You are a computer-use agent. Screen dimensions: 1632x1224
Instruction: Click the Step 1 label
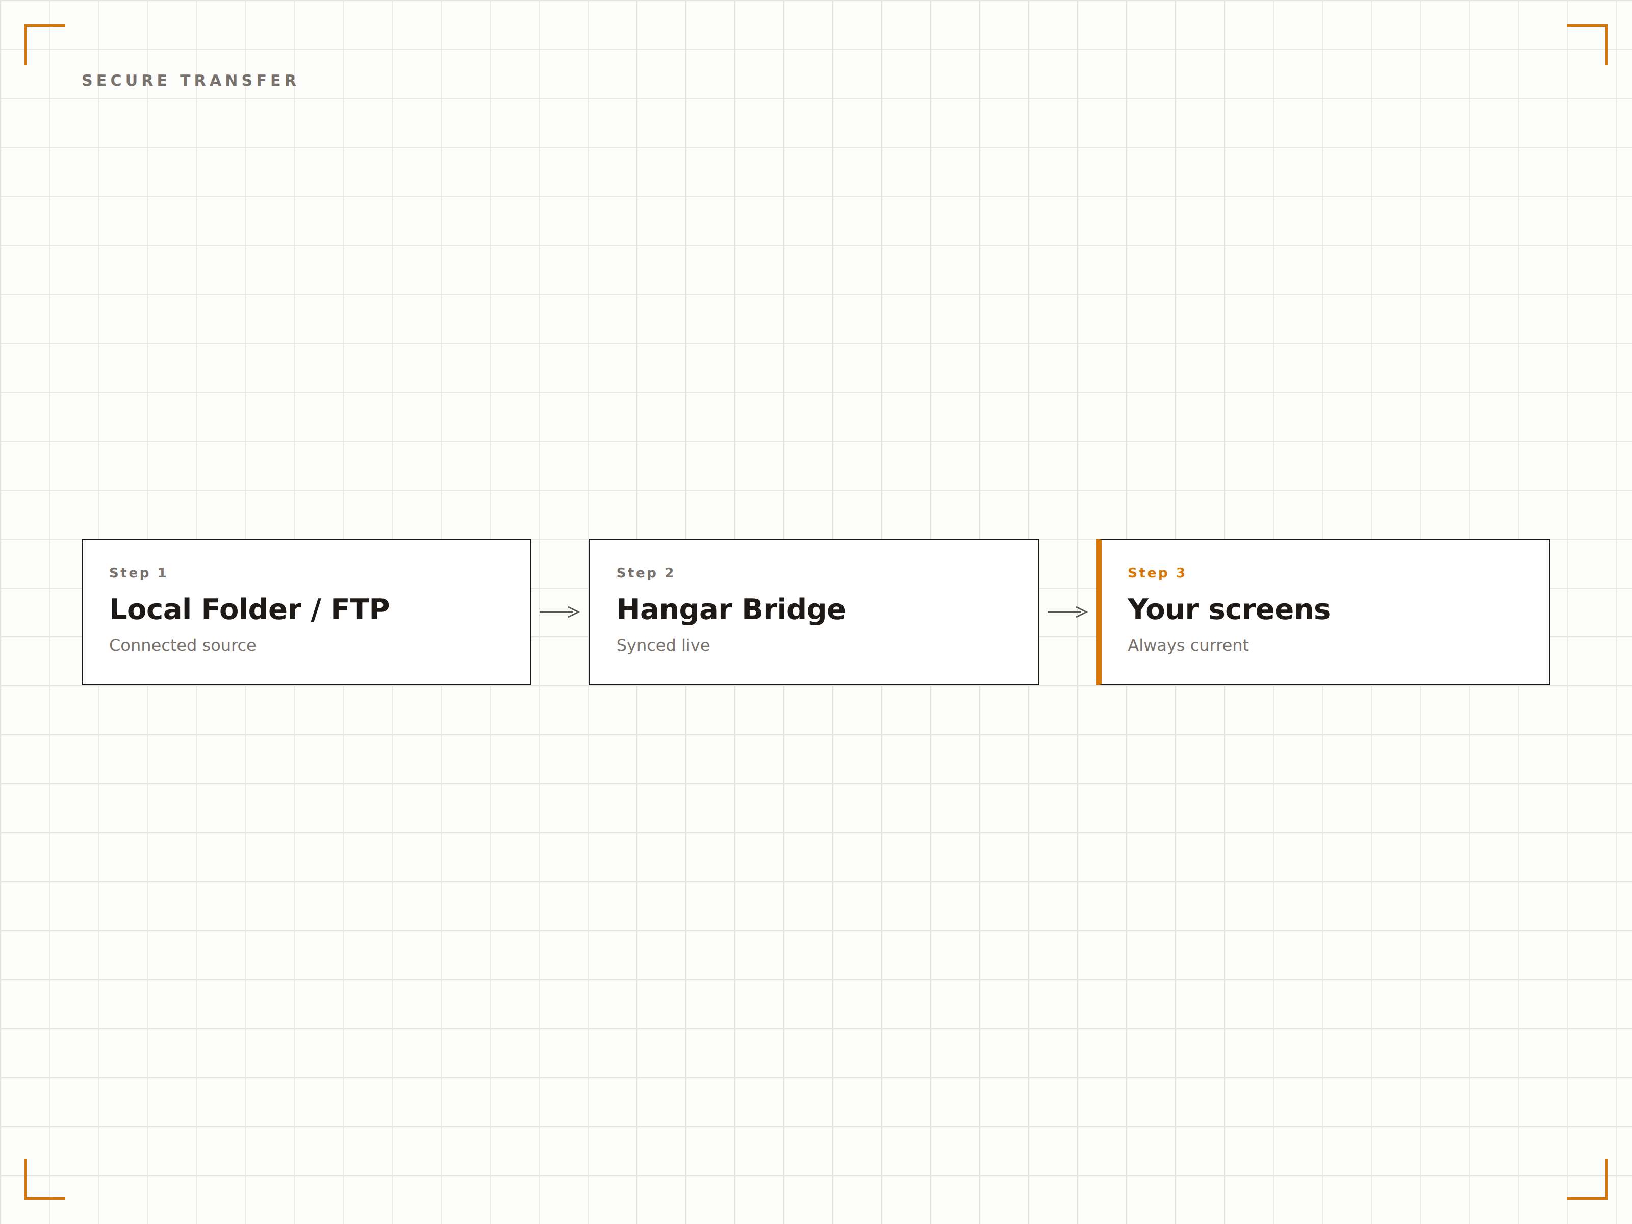point(138,573)
